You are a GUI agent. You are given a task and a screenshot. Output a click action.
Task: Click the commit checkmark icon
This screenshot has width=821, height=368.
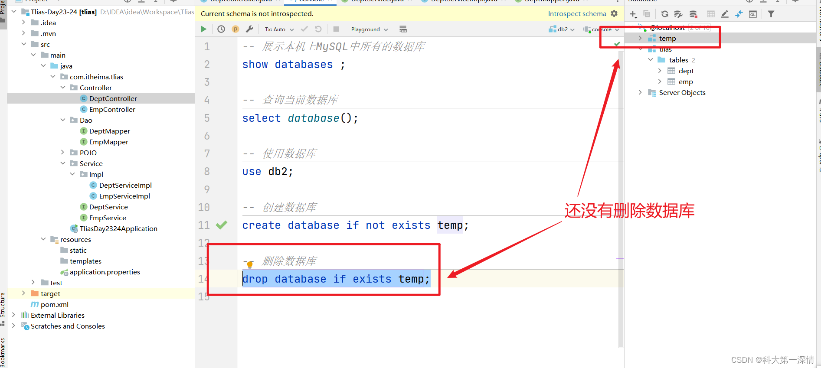click(304, 29)
